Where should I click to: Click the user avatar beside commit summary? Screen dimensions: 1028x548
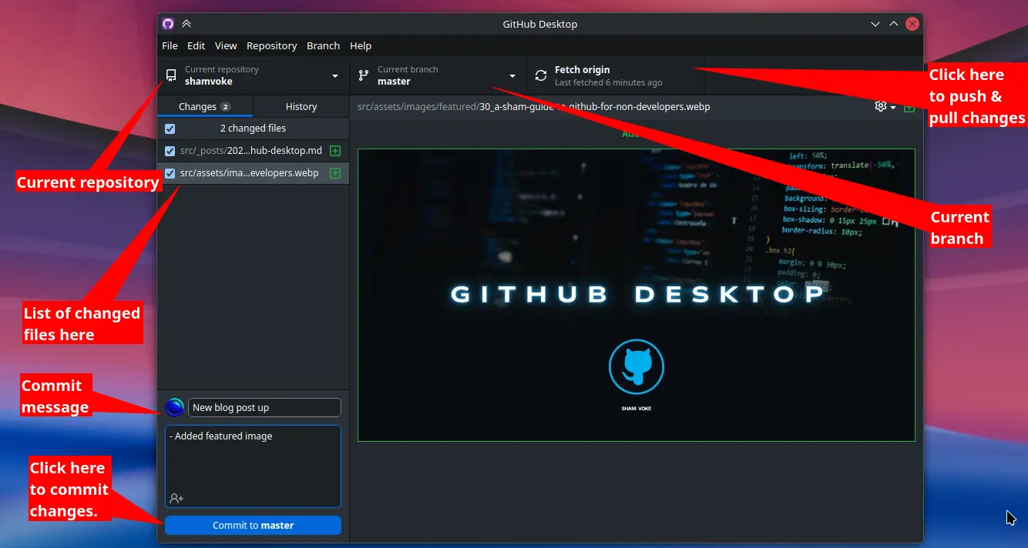pos(175,408)
